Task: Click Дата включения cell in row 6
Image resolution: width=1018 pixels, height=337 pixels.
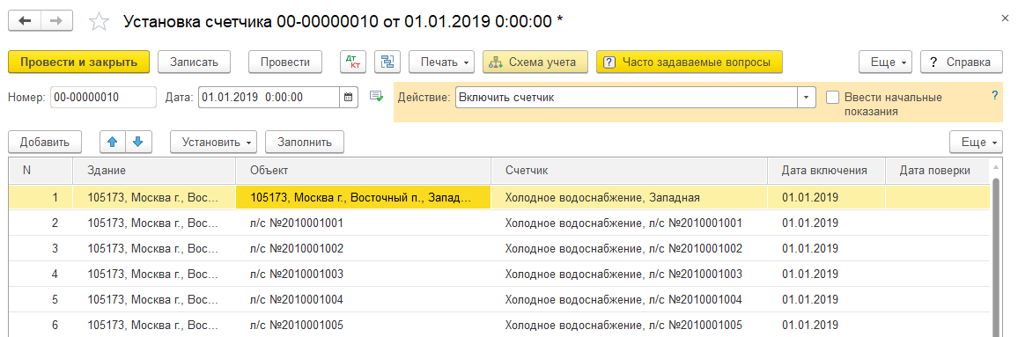Action: (826, 325)
